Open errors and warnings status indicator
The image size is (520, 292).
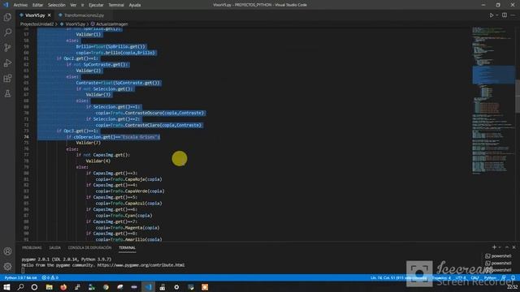[x=50, y=277]
